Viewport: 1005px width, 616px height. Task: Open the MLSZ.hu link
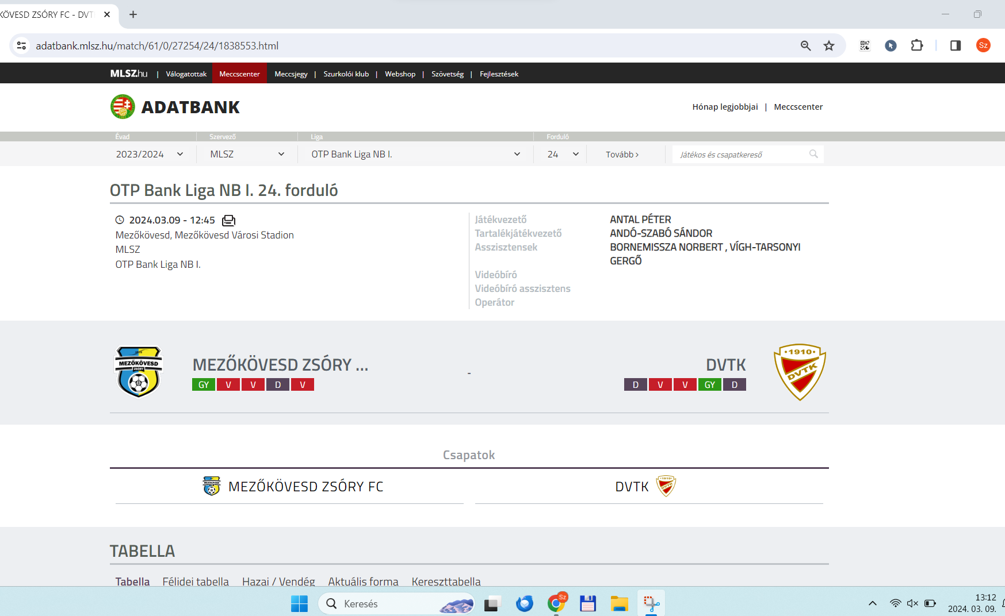tap(129, 74)
